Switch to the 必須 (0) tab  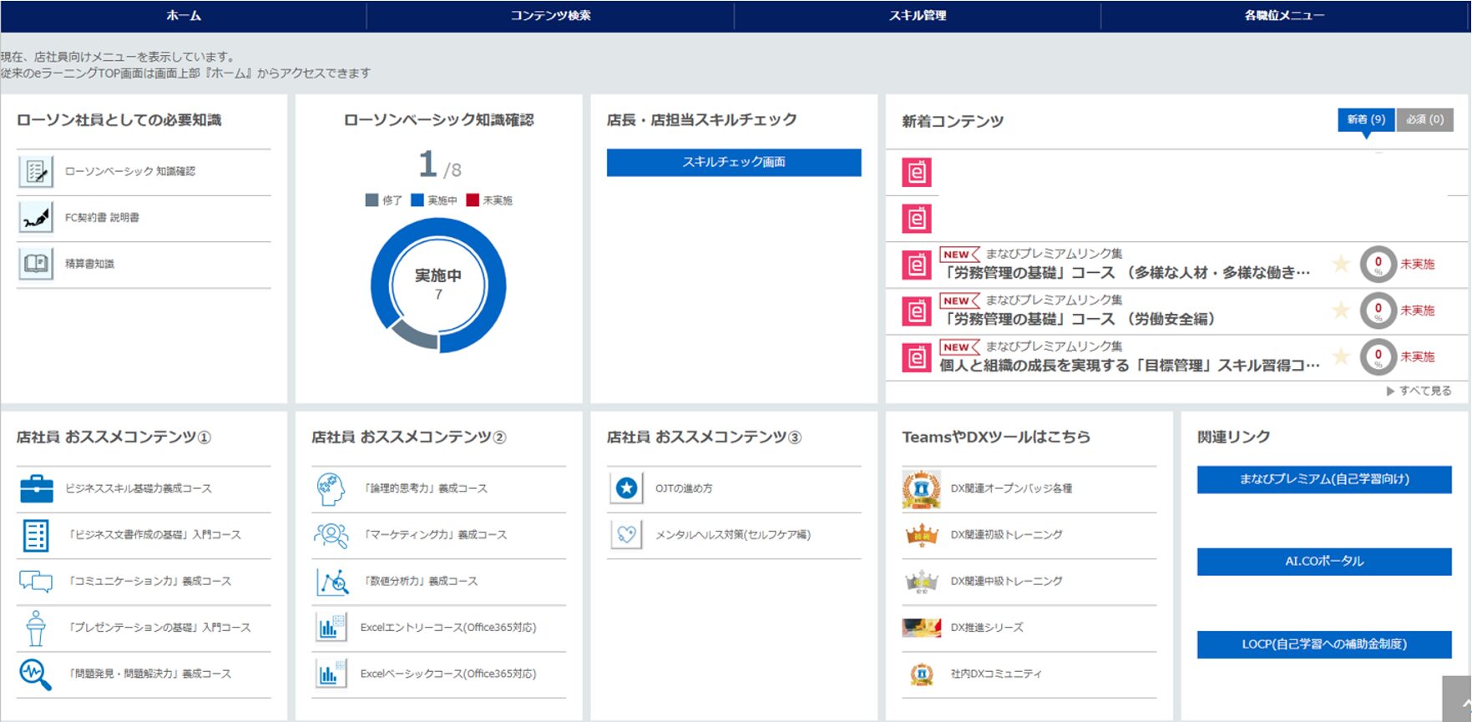[1425, 119]
